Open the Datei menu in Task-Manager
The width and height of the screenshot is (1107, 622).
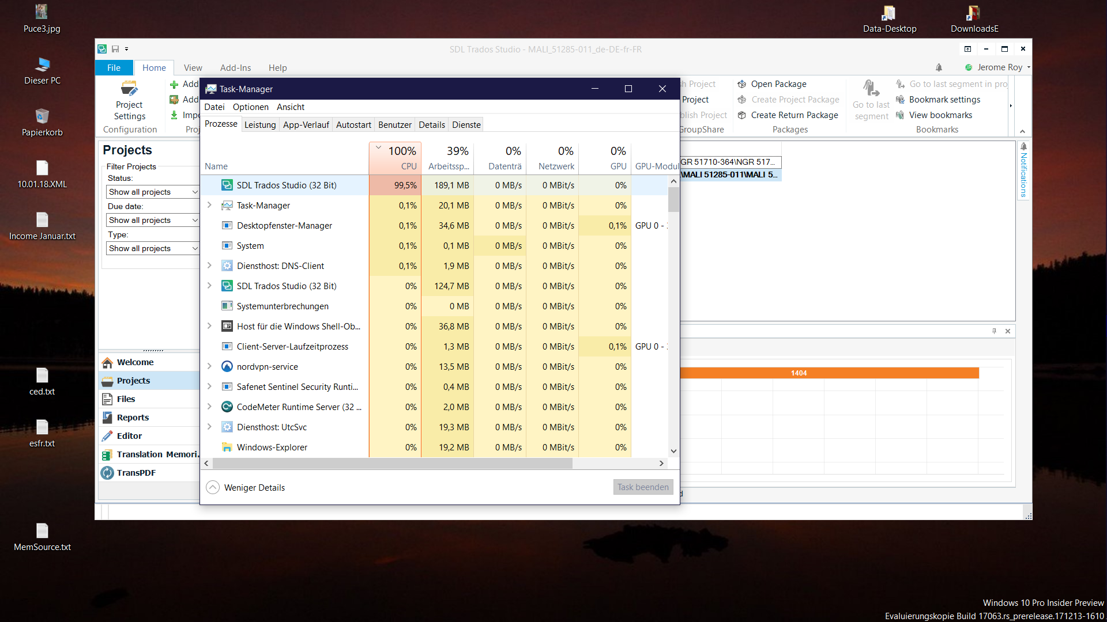[x=214, y=107]
